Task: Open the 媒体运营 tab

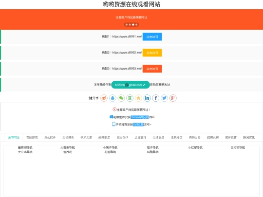Action: point(231,137)
